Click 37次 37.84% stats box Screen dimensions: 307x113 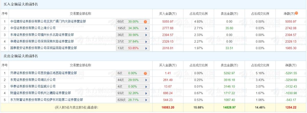133,41
